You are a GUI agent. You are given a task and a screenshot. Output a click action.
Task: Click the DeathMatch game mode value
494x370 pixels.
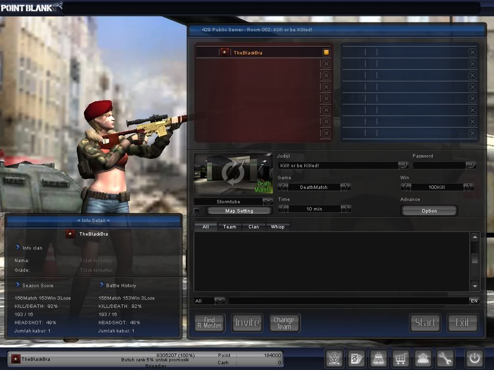pos(314,187)
